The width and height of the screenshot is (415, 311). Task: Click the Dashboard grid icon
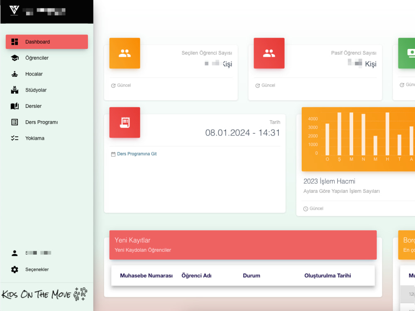click(15, 42)
